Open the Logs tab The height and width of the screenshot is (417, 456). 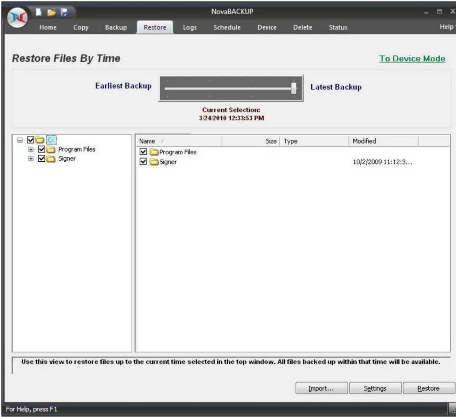click(190, 27)
